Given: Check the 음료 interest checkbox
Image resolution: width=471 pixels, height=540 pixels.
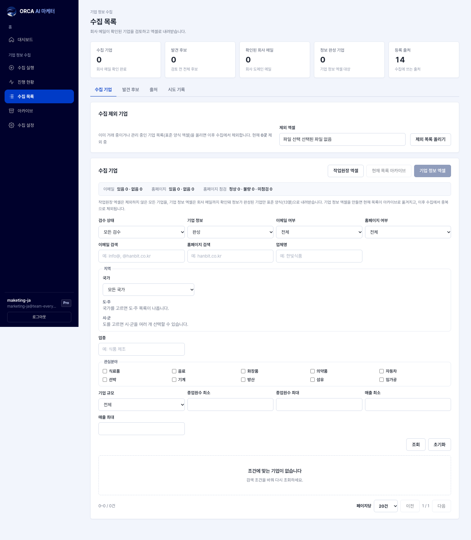Looking at the screenshot, I should [x=174, y=371].
